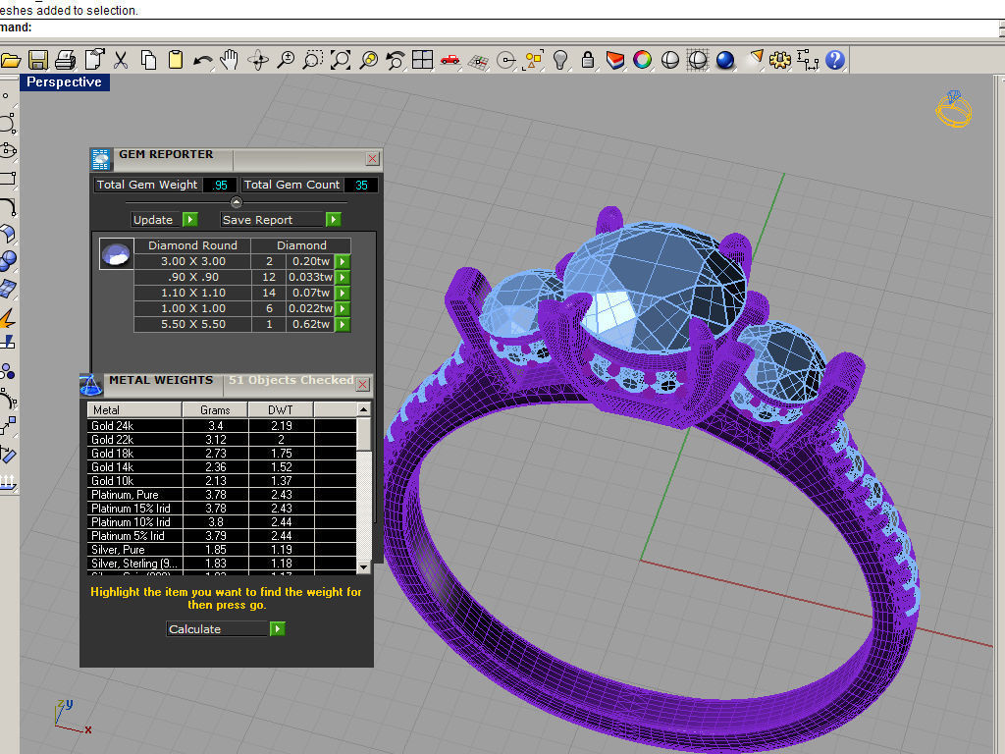Lock objects with the padlock icon
1005x754 pixels.
click(588, 60)
